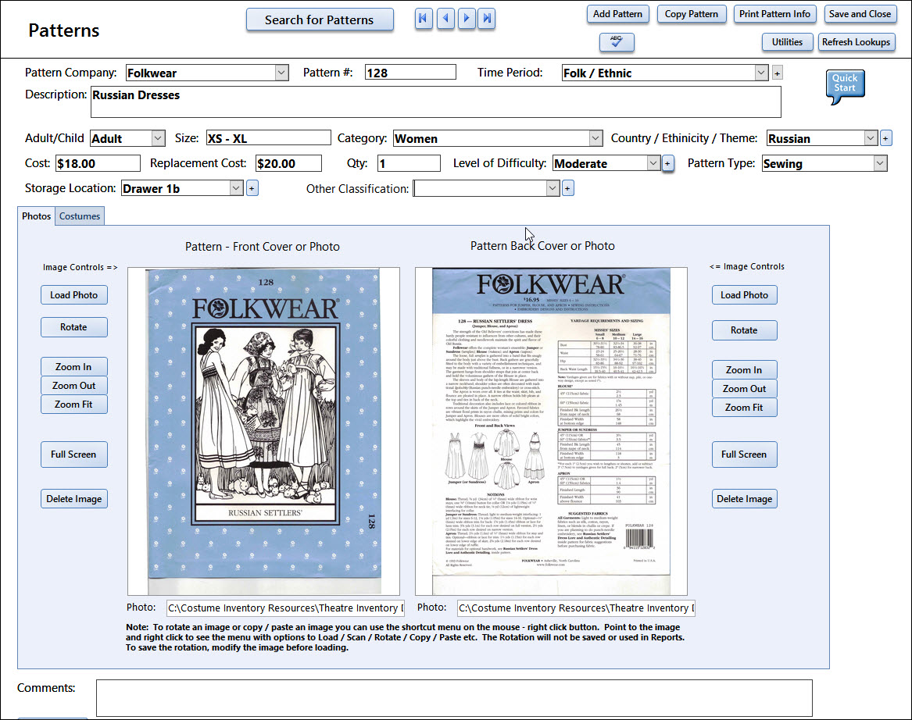
Task: Add new Country / Ethnicity / Theme entry
Action: pos(885,138)
